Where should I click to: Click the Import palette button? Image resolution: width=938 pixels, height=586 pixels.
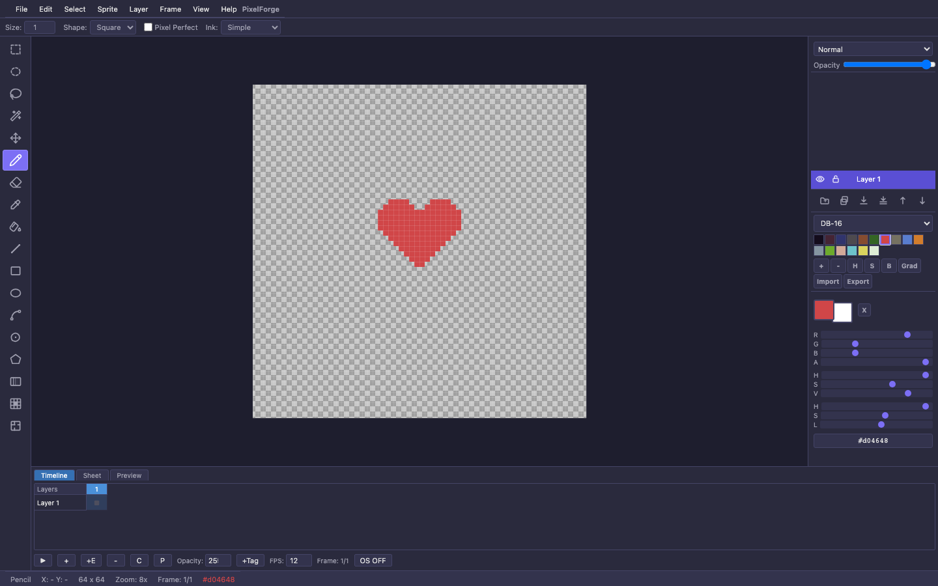point(827,281)
